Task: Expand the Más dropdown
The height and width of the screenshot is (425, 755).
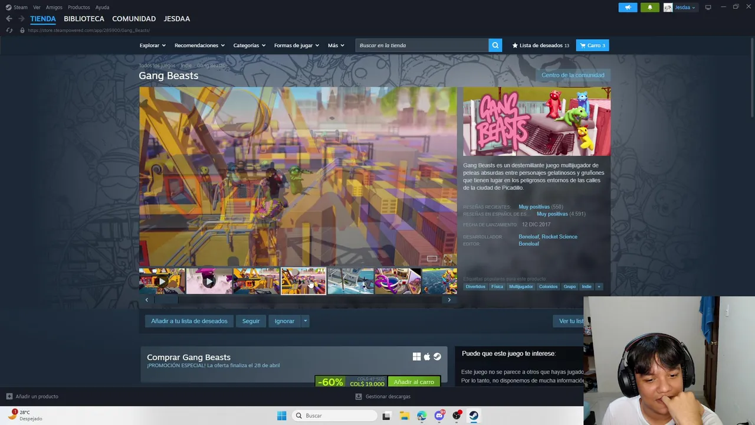Action: pyautogui.click(x=336, y=45)
